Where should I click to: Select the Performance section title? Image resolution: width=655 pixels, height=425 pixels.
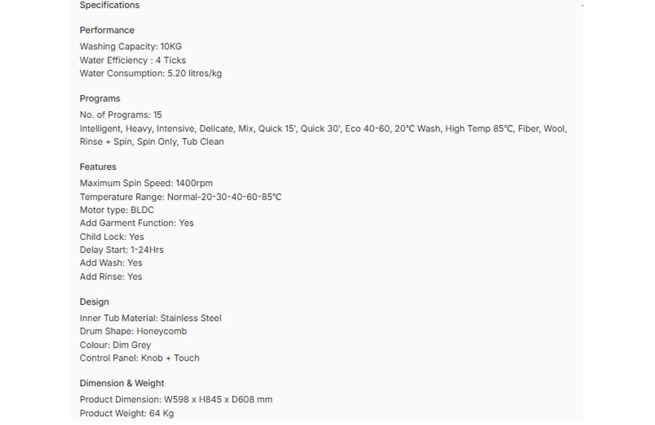[x=107, y=30]
